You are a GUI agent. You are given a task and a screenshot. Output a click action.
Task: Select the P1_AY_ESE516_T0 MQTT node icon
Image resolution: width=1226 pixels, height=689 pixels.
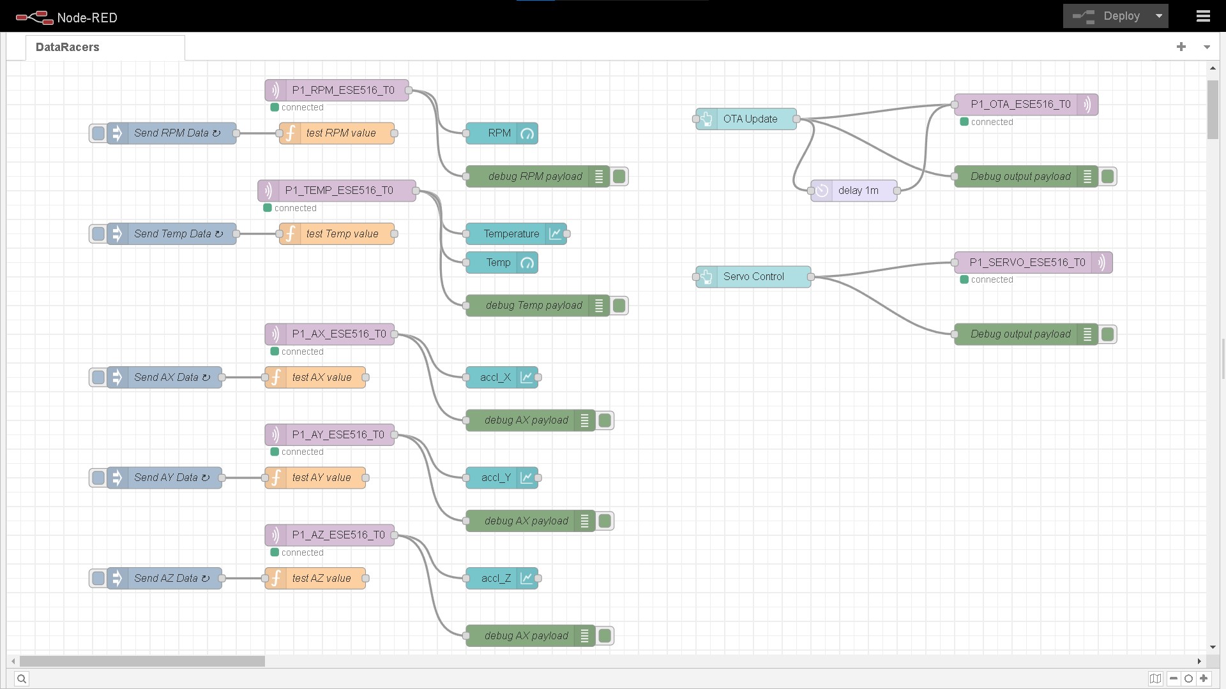275,435
